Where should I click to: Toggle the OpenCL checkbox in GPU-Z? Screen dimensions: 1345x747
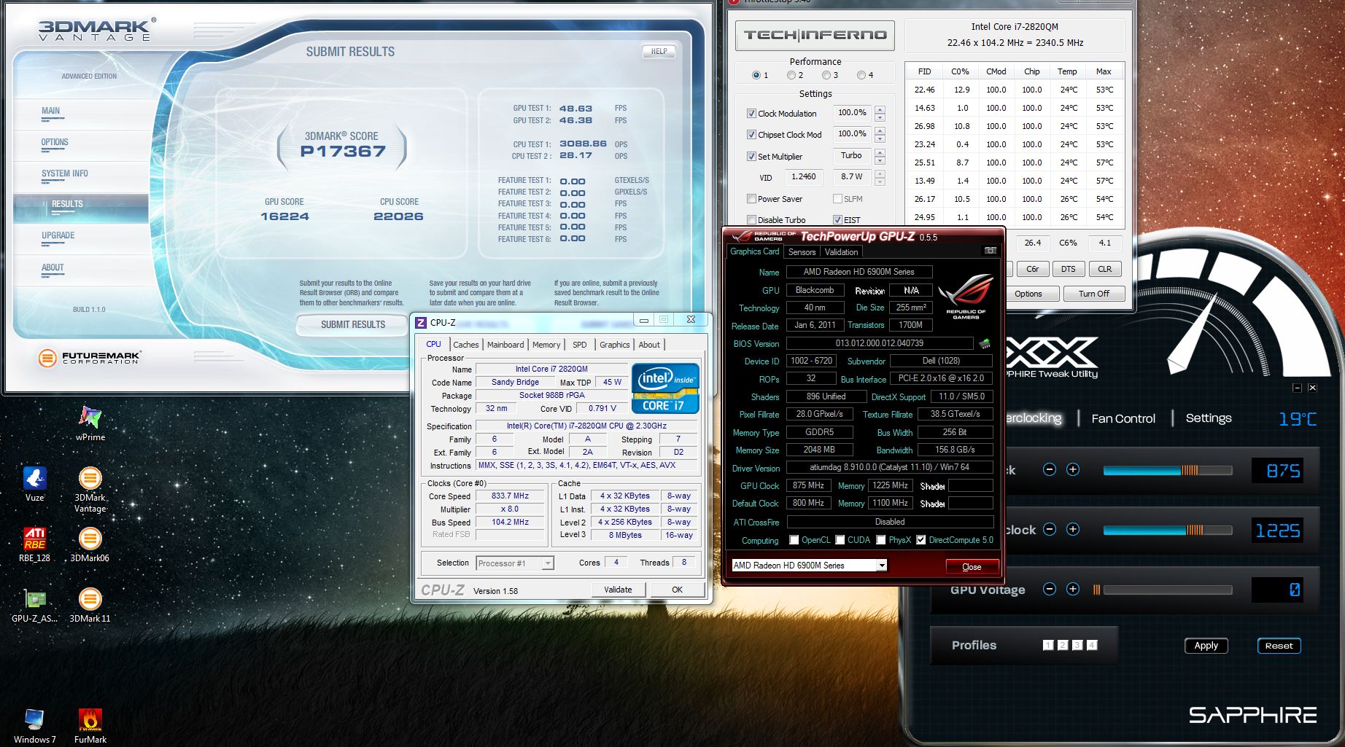click(x=794, y=540)
